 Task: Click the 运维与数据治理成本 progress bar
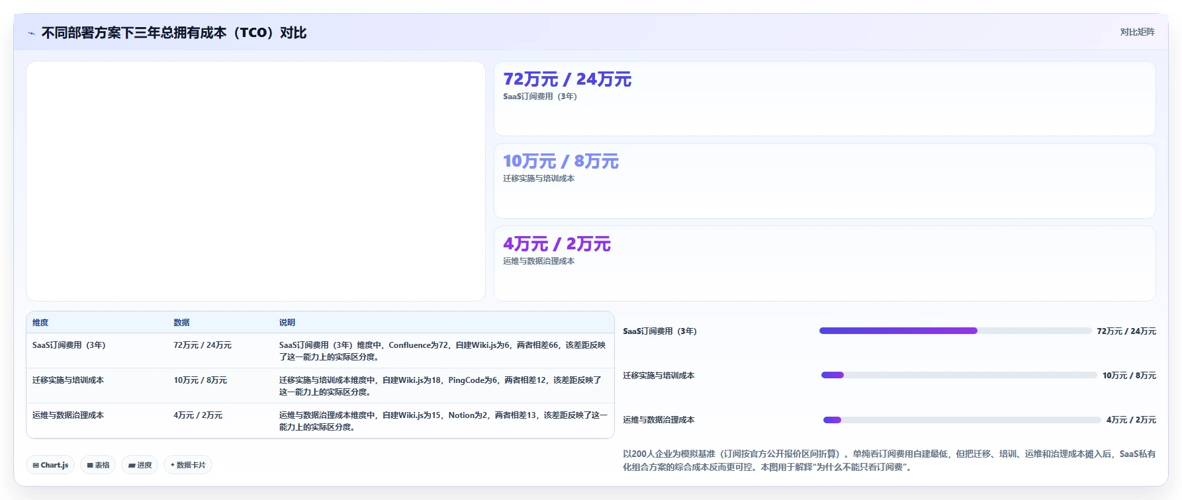point(962,420)
